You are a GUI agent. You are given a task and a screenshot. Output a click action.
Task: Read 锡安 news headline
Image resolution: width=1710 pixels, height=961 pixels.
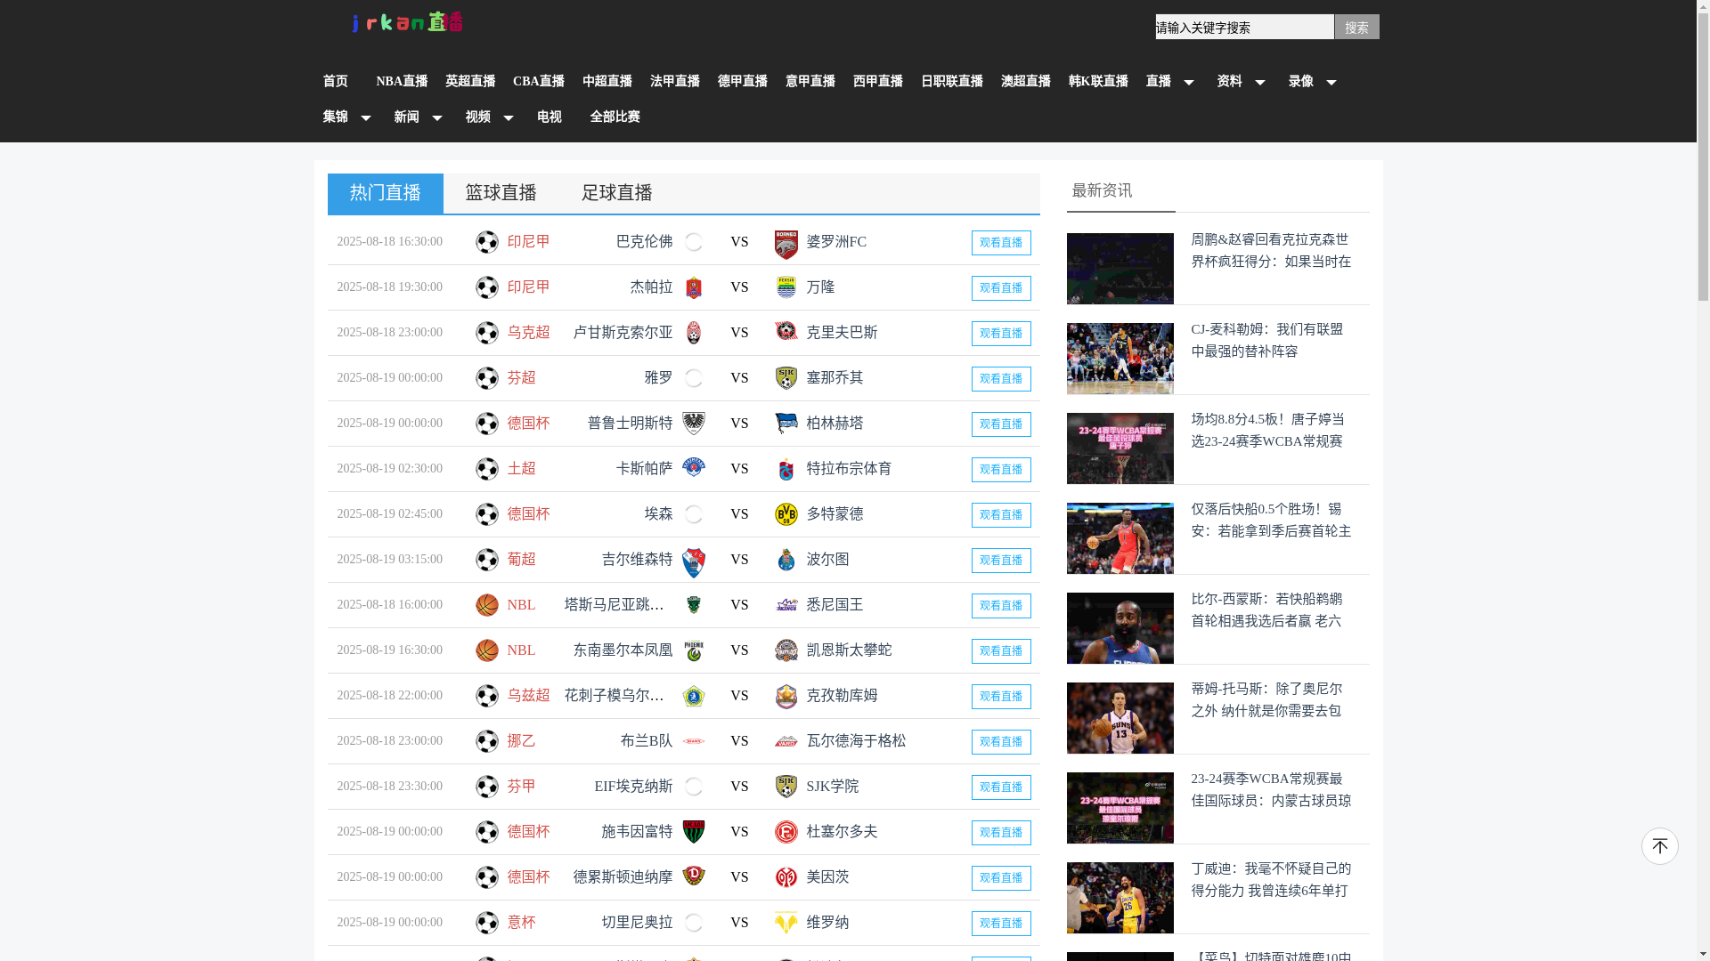tap(1271, 521)
